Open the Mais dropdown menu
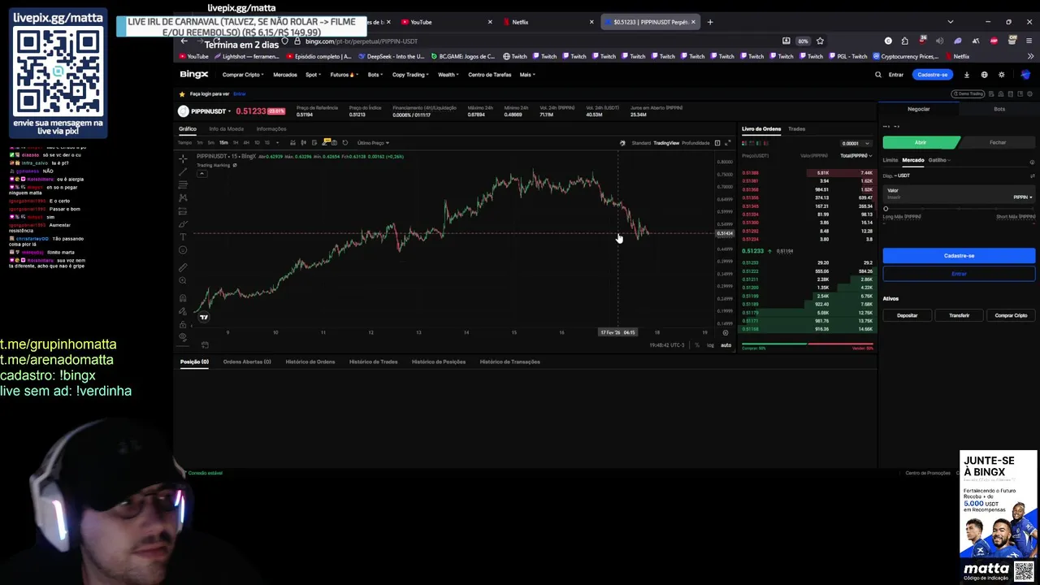Screen dimensions: 1040x585 point(526,75)
